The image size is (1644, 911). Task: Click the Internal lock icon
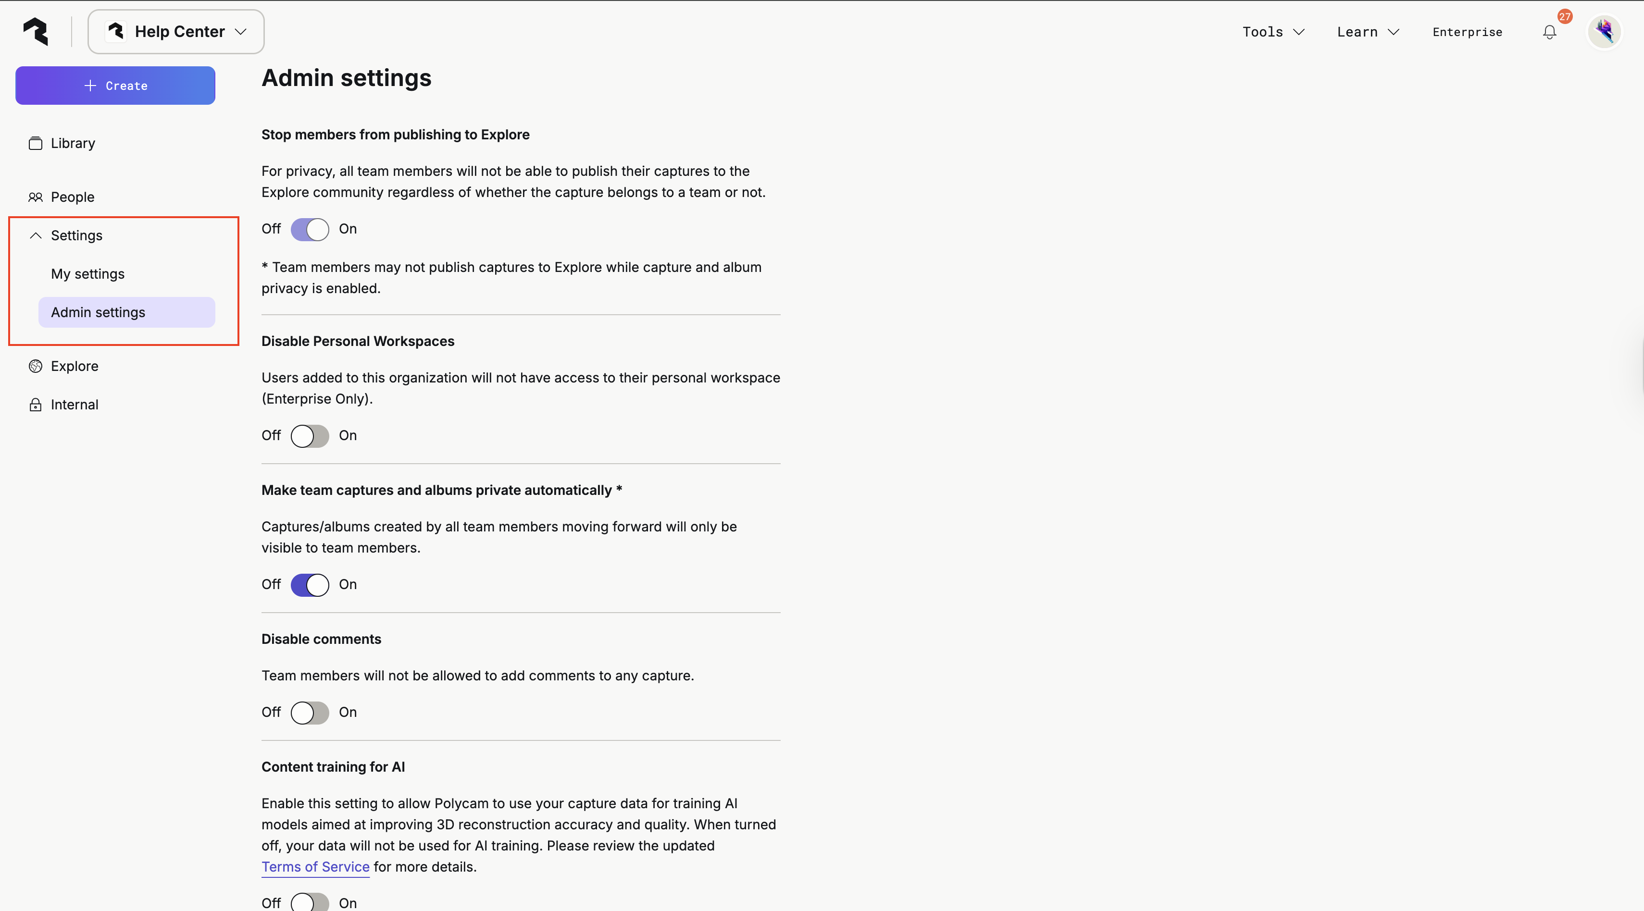[x=36, y=405]
